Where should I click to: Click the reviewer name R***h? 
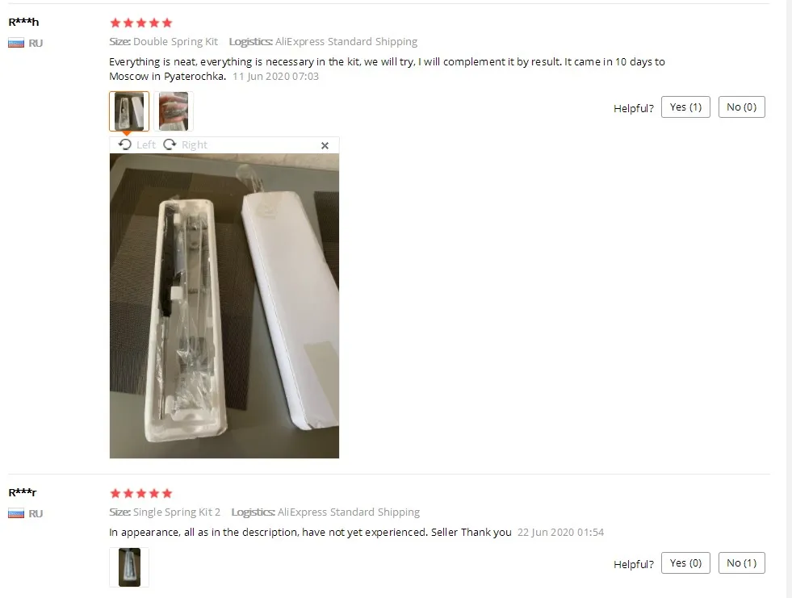pyautogui.click(x=23, y=23)
